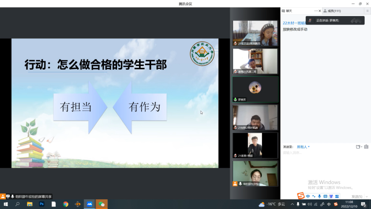Toggle Sogou punctuation mode

[x=314, y=196]
